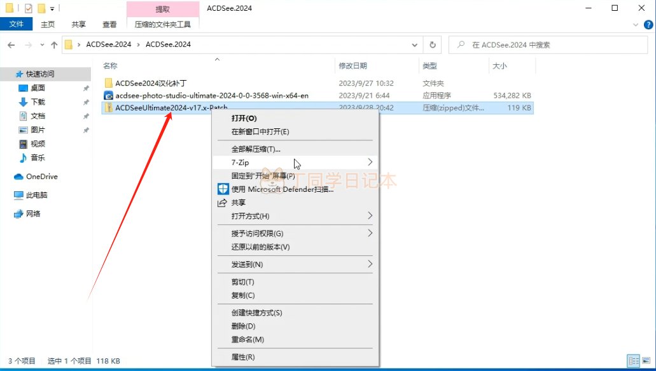Refresh the current folder
Image resolution: width=656 pixels, height=371 pixels.
[x=433, y=44]
